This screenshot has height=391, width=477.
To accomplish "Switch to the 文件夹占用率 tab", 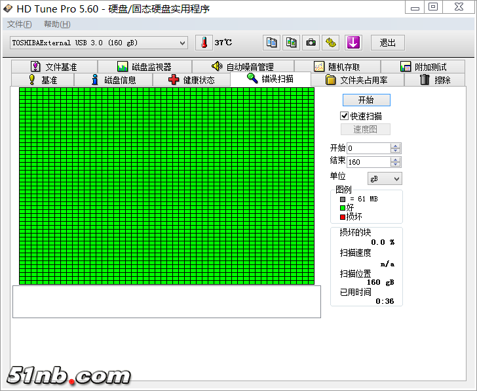I will 358,80.
